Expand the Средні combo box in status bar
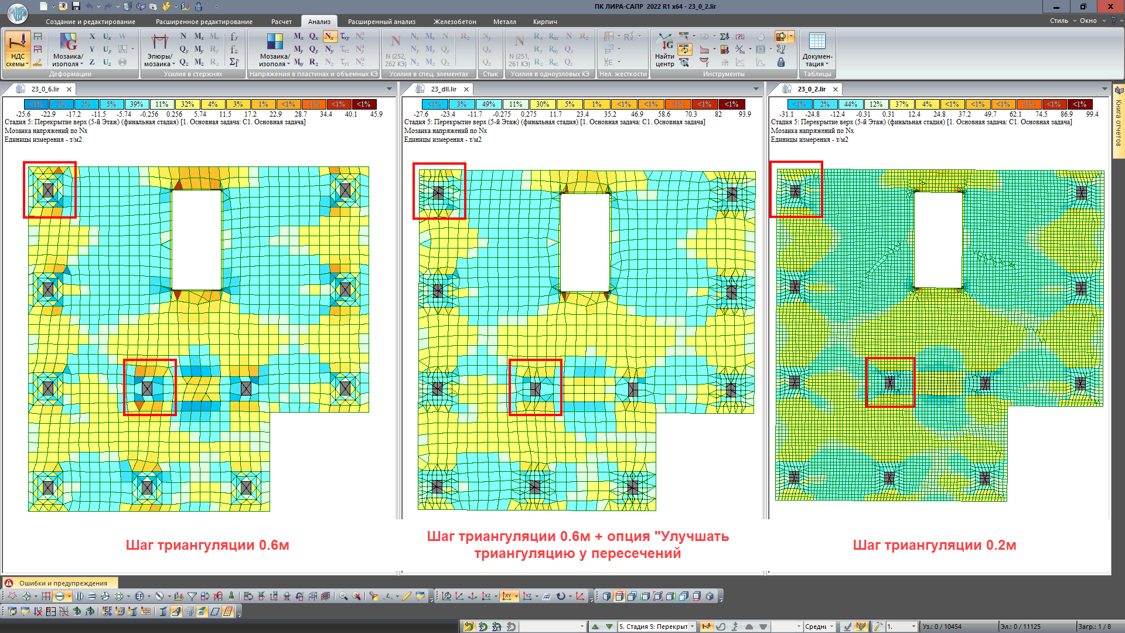This screenshot has width=1125, height=633. [831, 627]
